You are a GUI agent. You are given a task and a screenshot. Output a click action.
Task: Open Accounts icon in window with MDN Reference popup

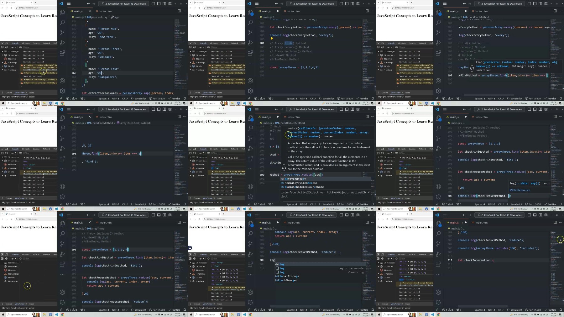(438, 187)
